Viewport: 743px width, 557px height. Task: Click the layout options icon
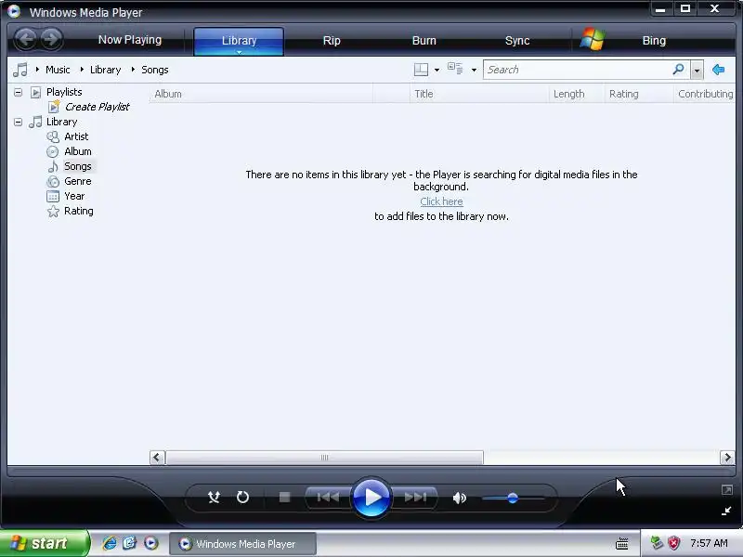click(x=421, y=70)
